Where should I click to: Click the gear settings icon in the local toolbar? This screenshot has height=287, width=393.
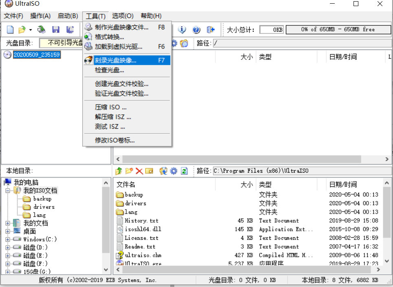(173, 171)
